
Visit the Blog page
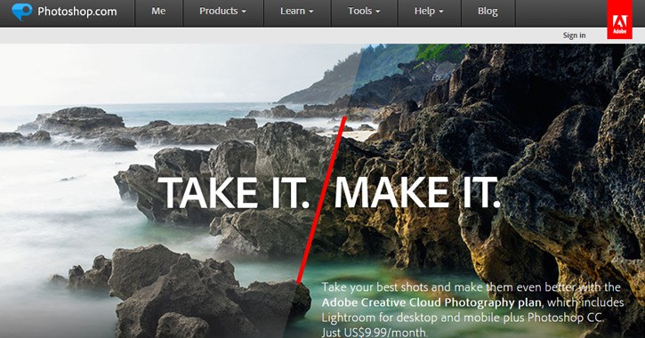(x=488, y=11)
